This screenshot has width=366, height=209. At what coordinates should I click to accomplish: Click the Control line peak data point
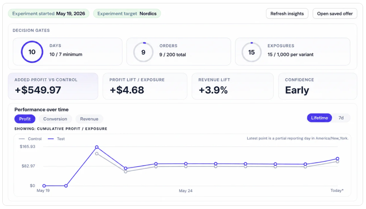97,154
